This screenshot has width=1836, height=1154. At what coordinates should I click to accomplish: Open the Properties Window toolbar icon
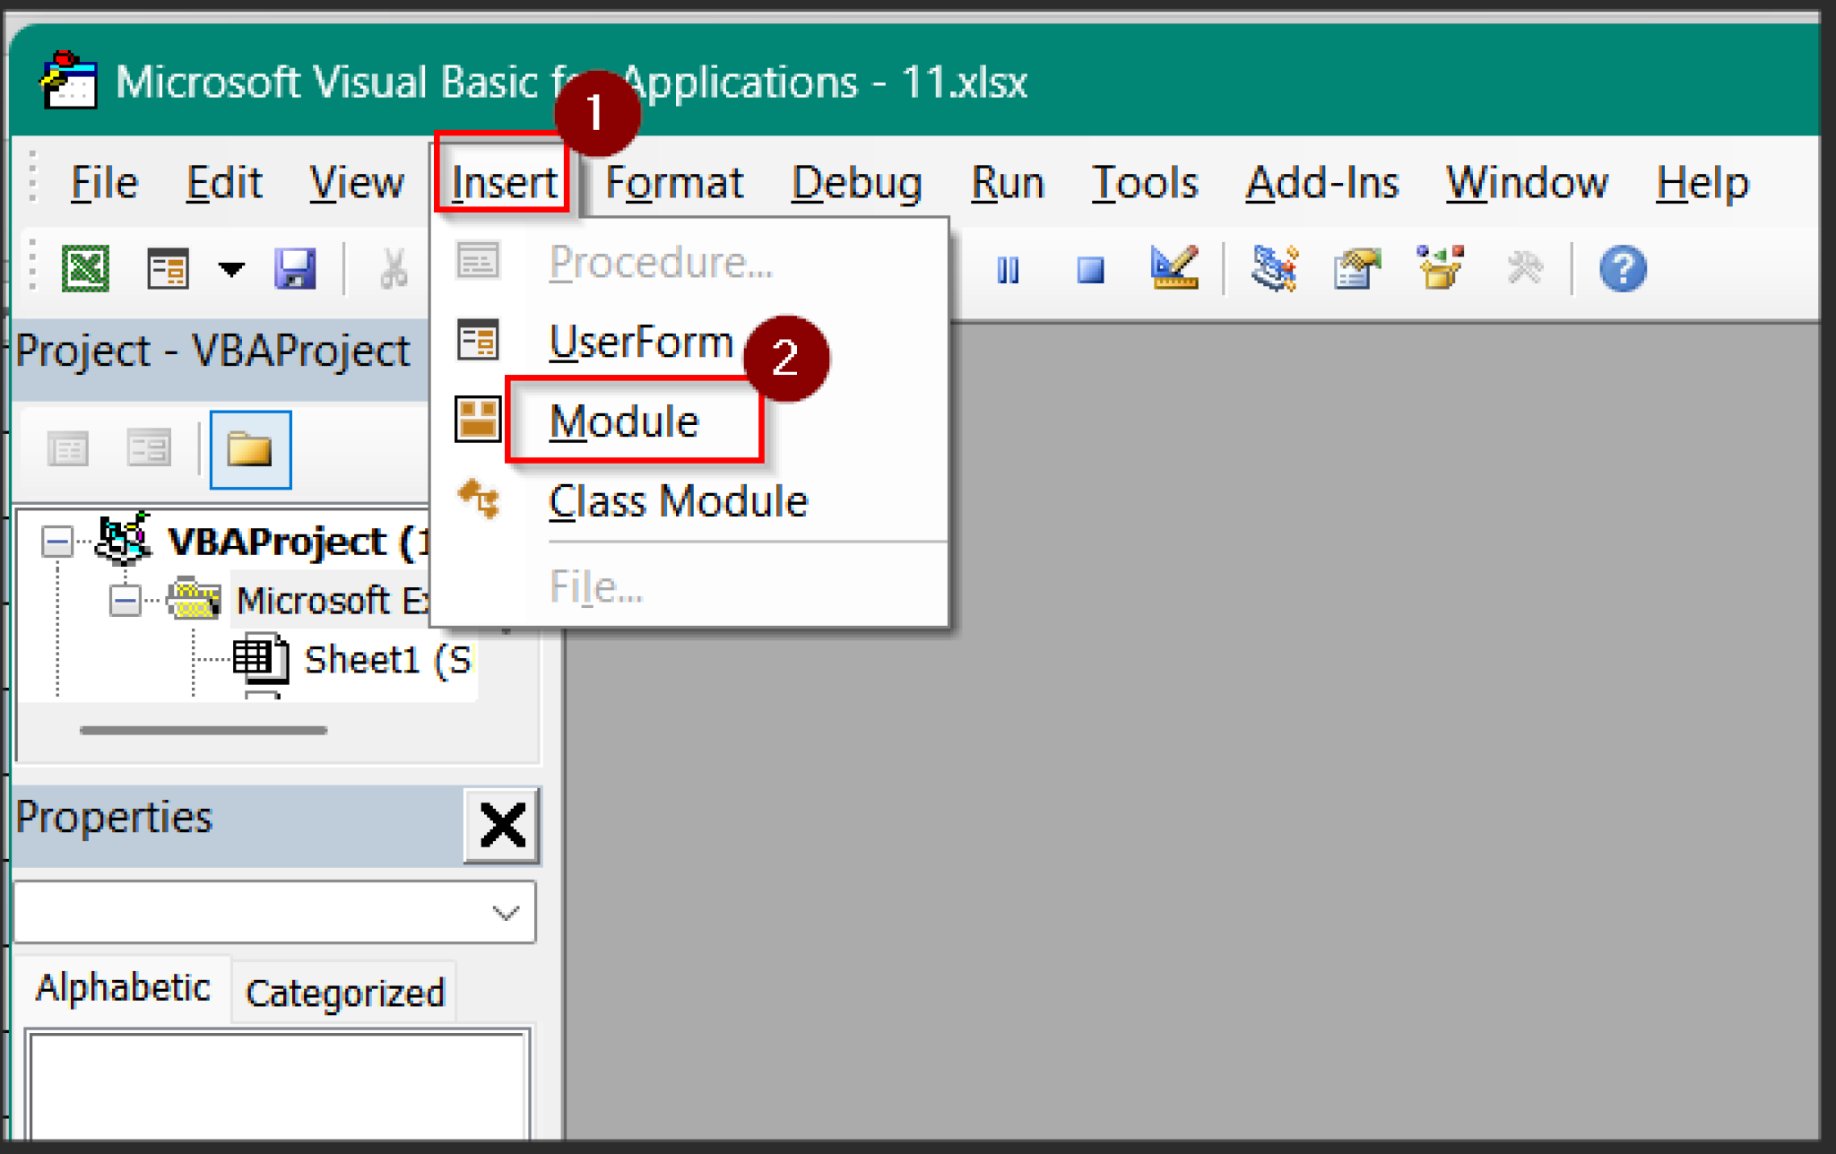pos(1356,268)
